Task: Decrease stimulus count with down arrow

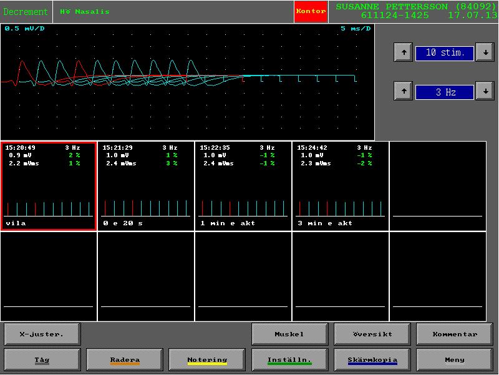Action: click(x=485, y=52)
